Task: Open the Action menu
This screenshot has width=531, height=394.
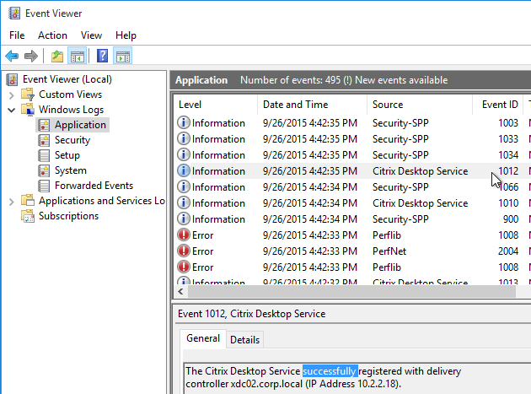Action: click(x=52, y=35)
